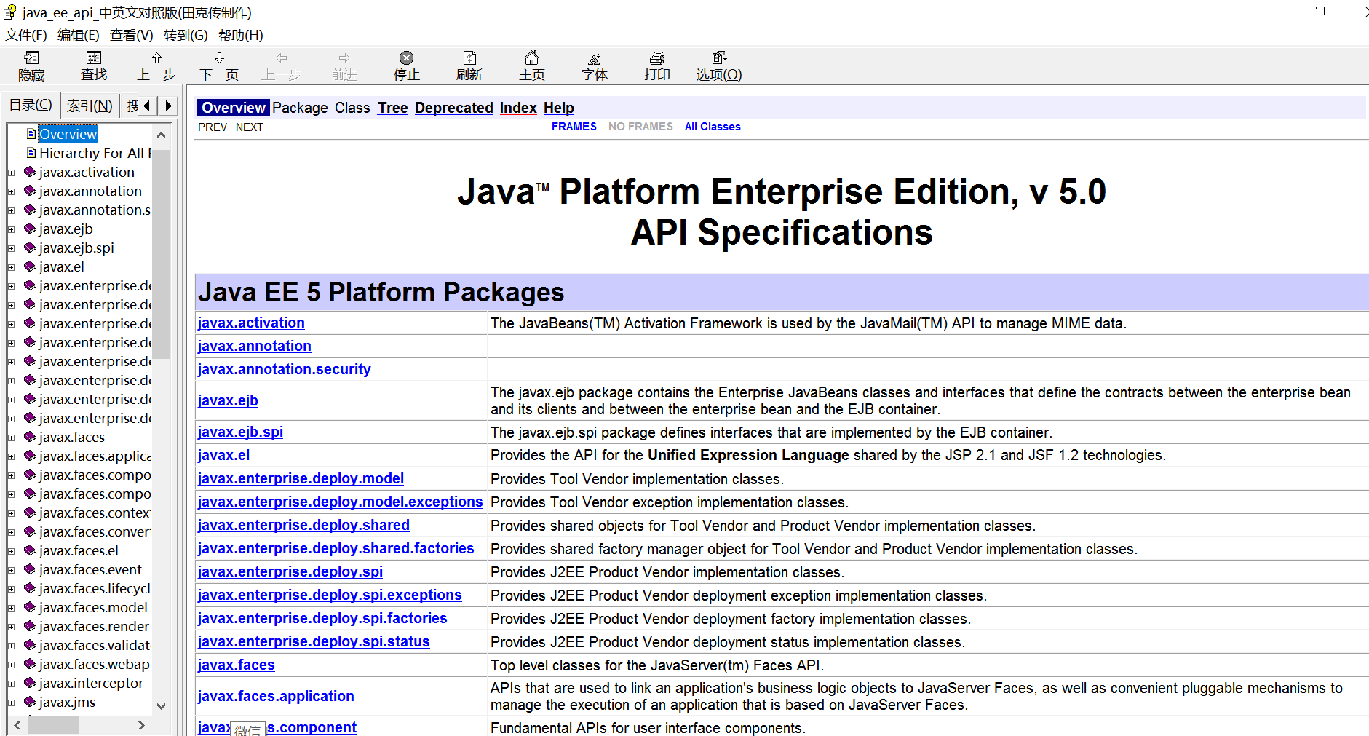Click the FRAMES link
Image resolution: width=1369 pixels, height=736 pixels.
point(574,127)
